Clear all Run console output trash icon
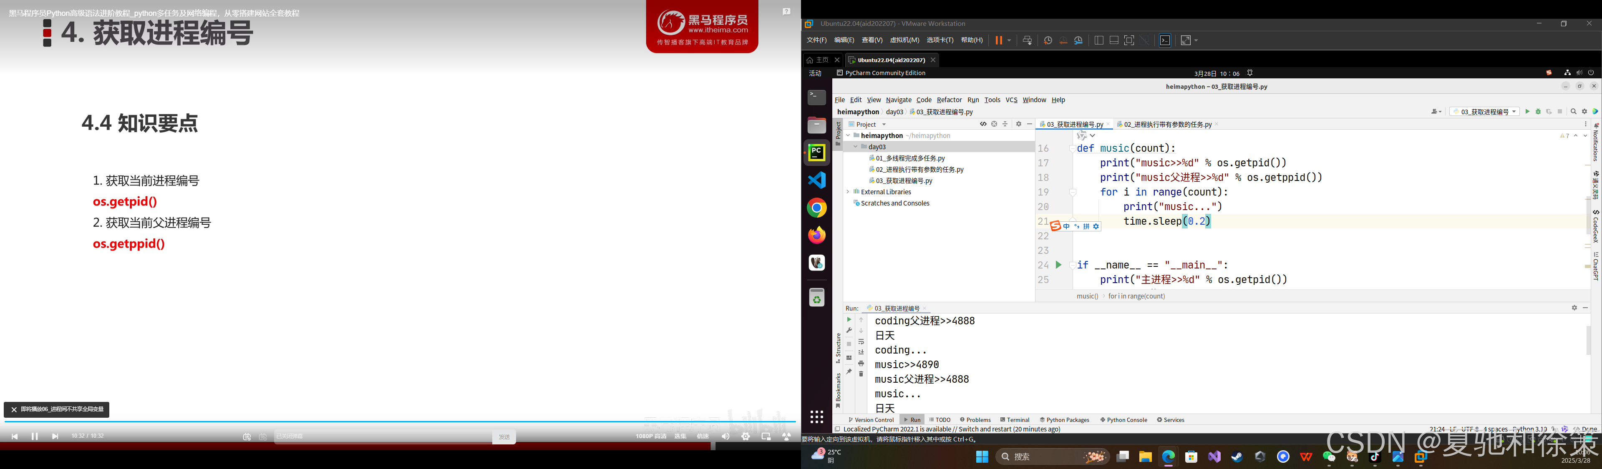1602x469 pixels. pyautogui.click(x=861, y=374)
